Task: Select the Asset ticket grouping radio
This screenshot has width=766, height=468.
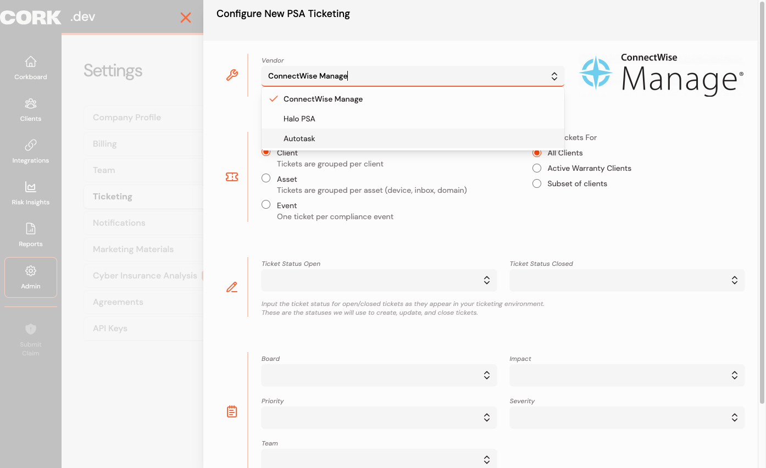Action: (x=266, y=178)
